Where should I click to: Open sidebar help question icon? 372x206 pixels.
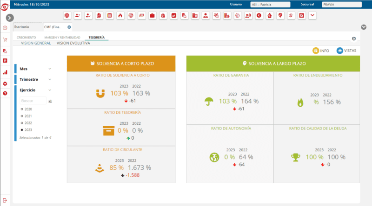pos(5,93)
